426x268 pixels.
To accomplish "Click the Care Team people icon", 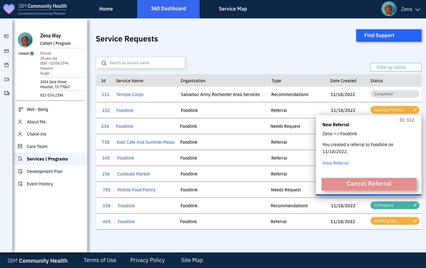I will click(x=20, y=146).
